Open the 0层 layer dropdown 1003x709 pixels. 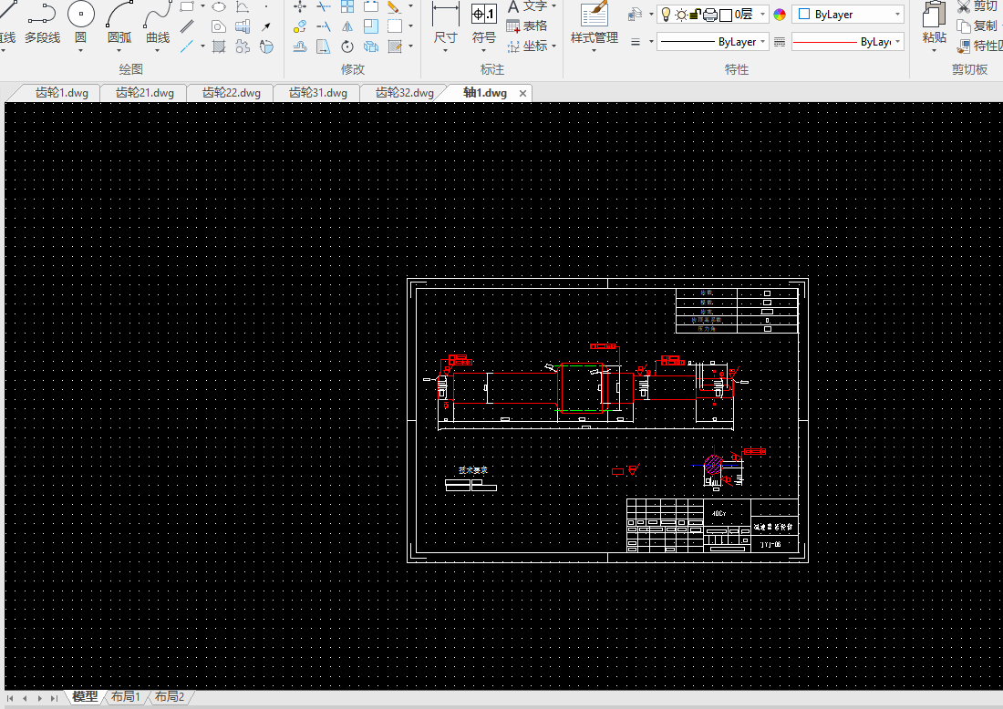760,15
